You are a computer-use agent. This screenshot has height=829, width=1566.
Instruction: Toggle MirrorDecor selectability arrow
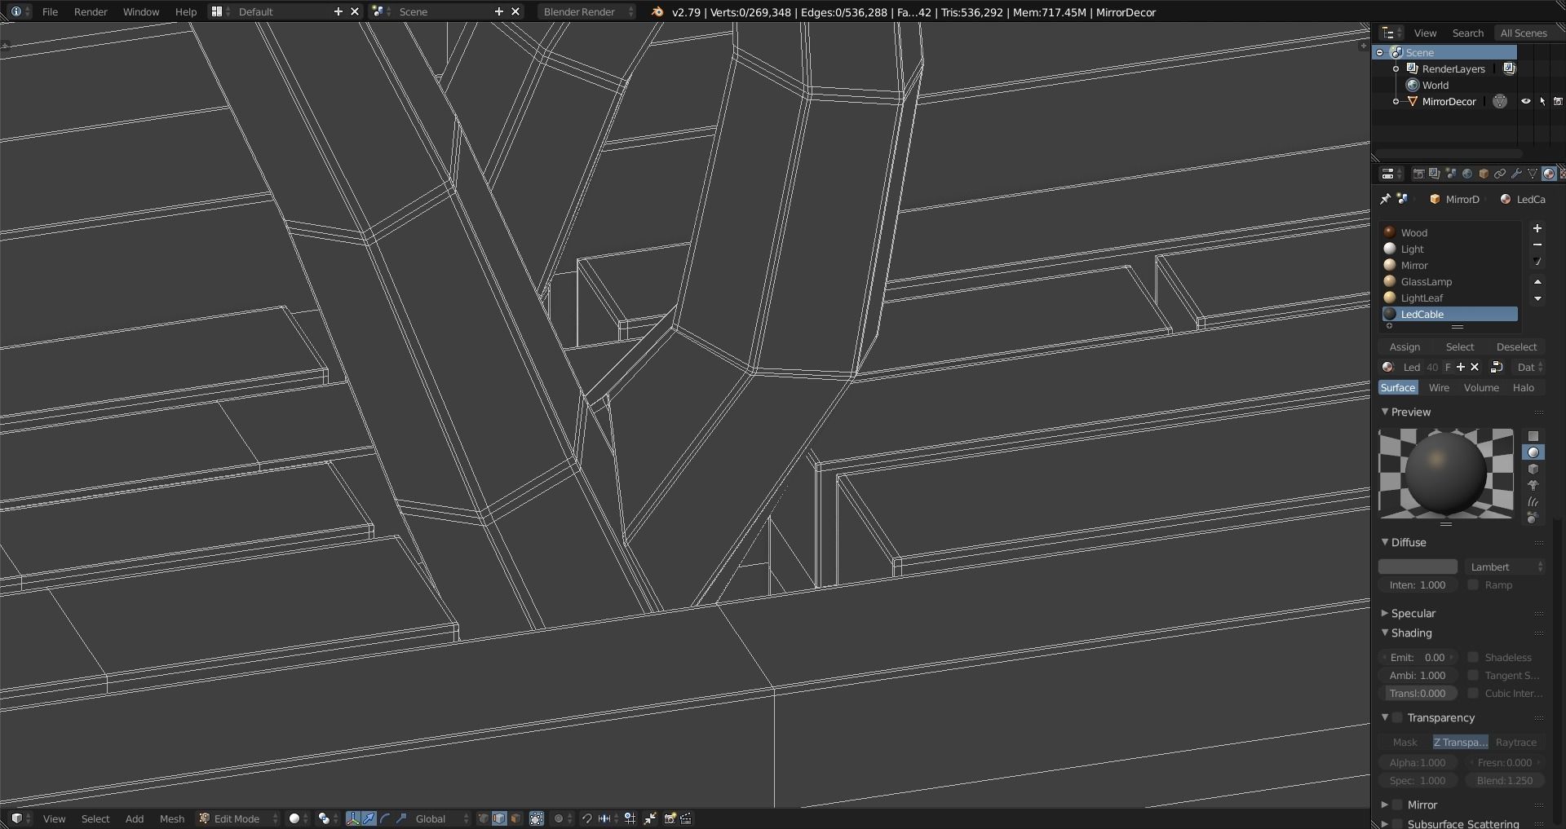(x=1542, y=102)
